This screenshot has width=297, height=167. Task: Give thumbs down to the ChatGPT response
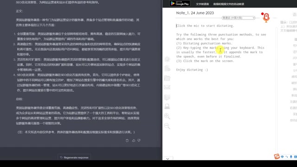[x=139, y=141]
